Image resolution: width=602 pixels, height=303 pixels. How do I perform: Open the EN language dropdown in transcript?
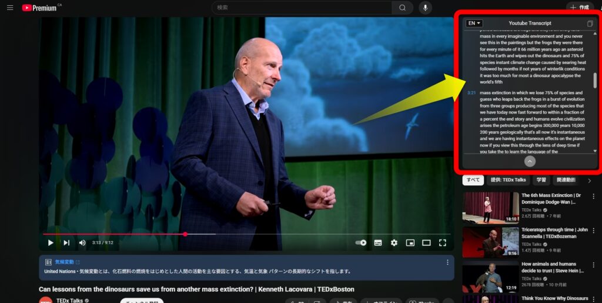point(474,24)
